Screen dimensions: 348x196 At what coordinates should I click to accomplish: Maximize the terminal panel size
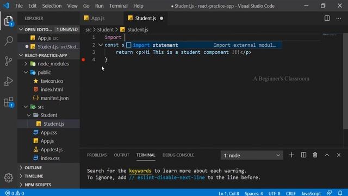pyautogui.click(x=327, y=155)
